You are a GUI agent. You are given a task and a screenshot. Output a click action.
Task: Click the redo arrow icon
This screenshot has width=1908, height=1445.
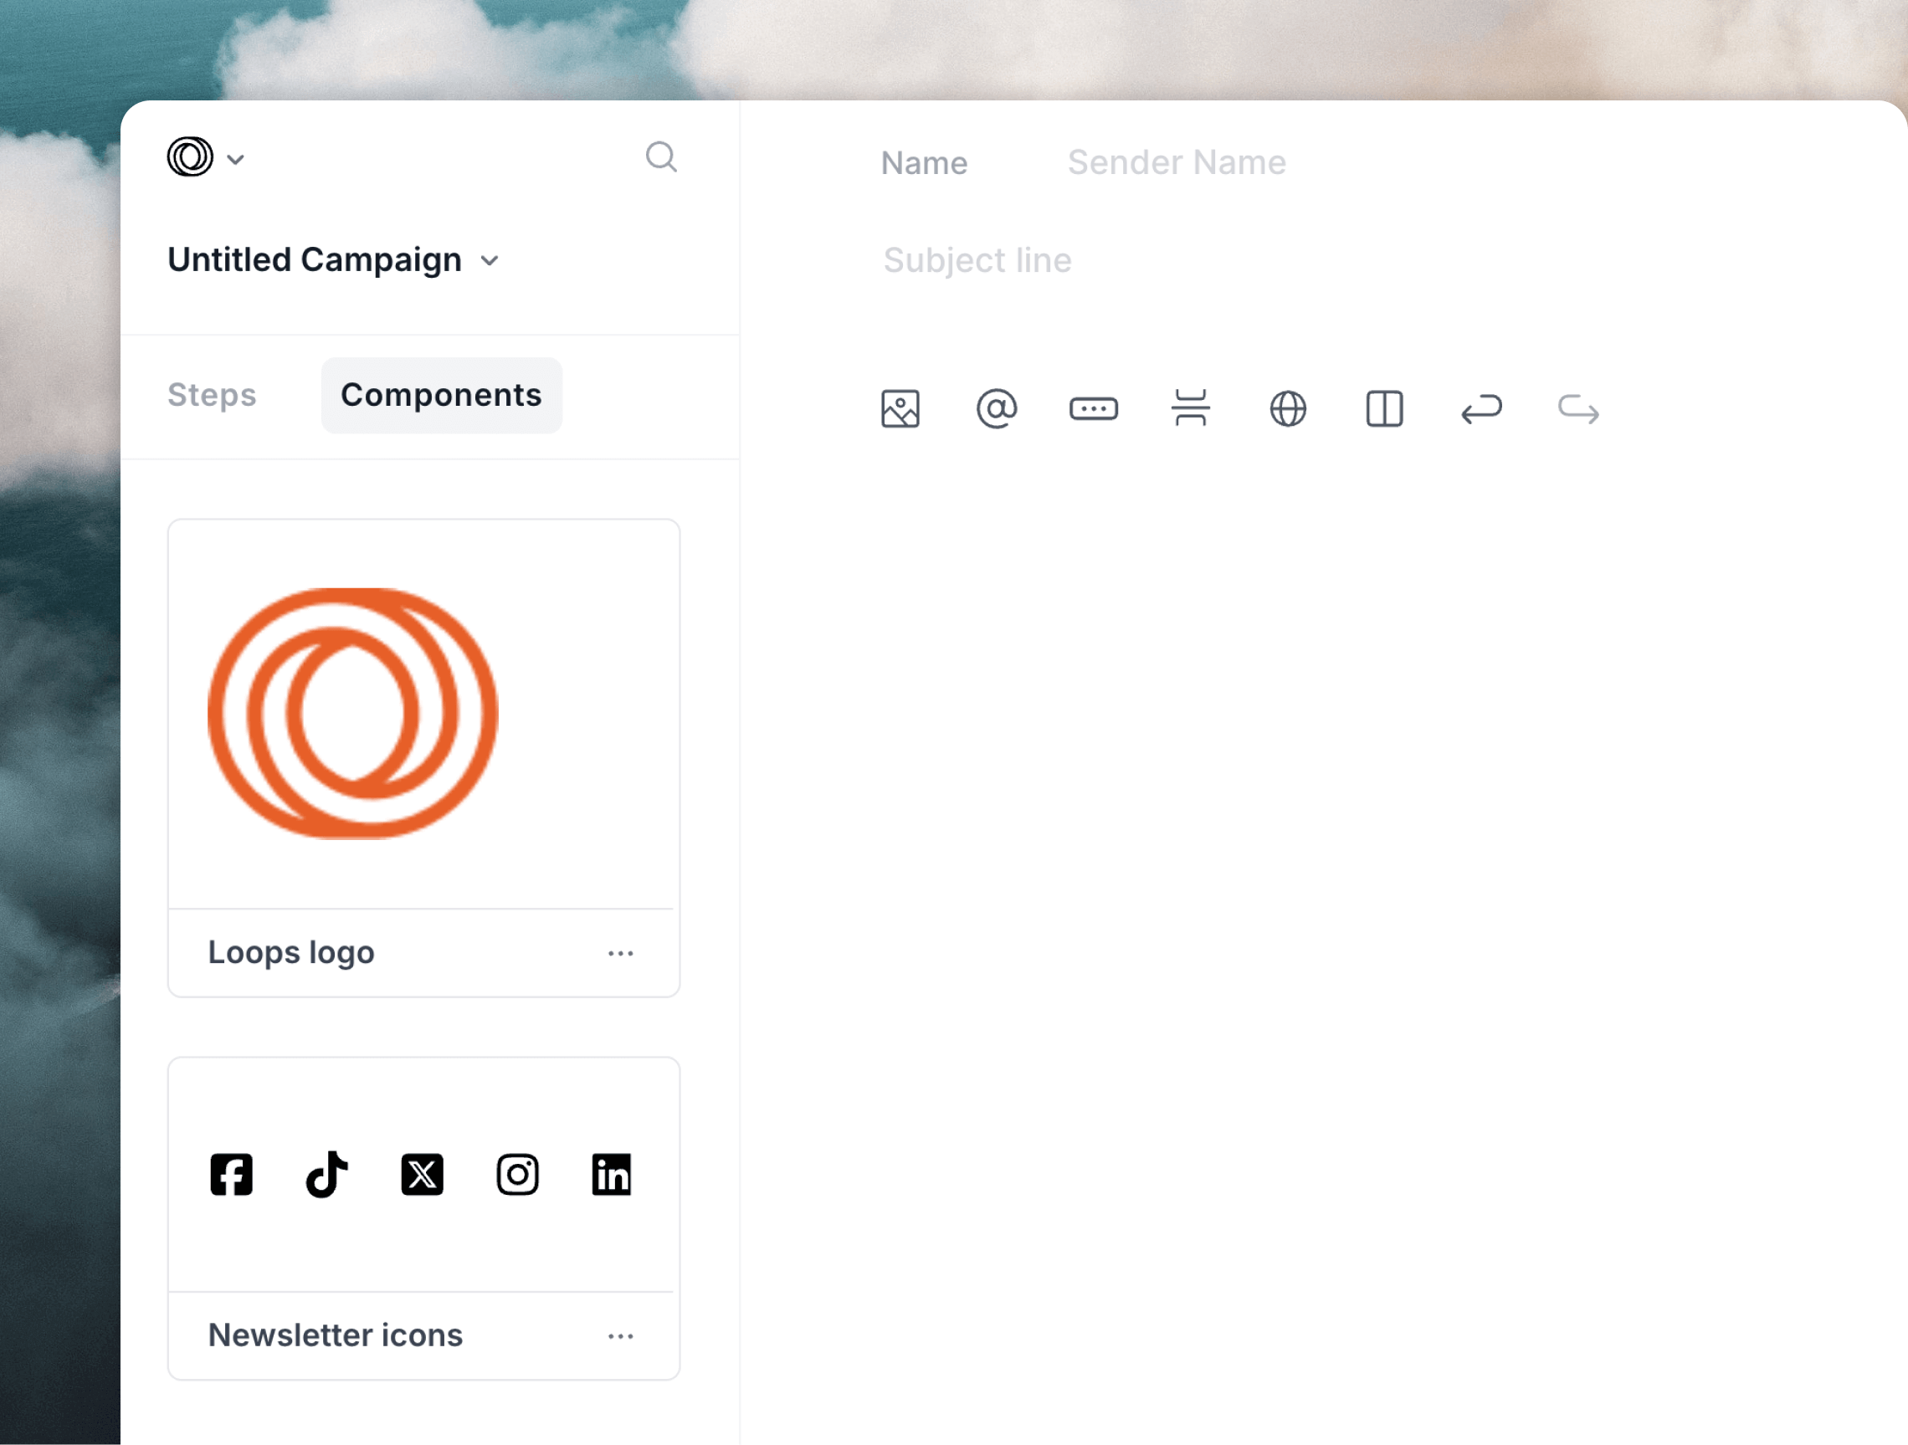[x=1577, y=409]
